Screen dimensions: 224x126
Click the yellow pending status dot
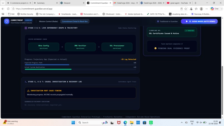[x=155, y=48]
